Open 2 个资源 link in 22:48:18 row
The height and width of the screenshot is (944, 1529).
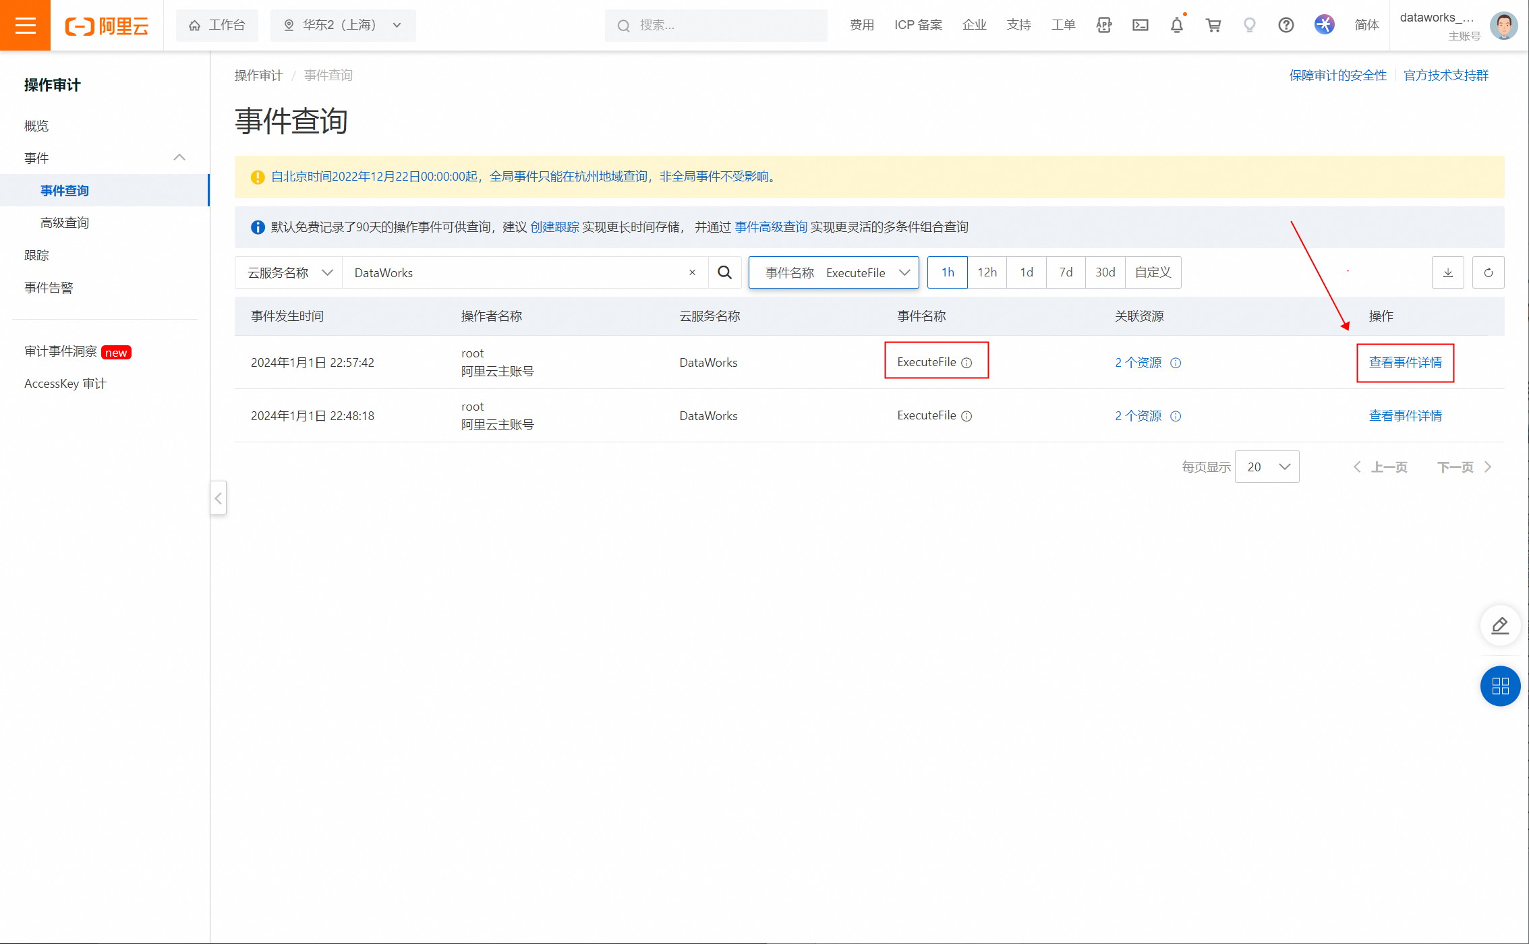[1138, 416]
